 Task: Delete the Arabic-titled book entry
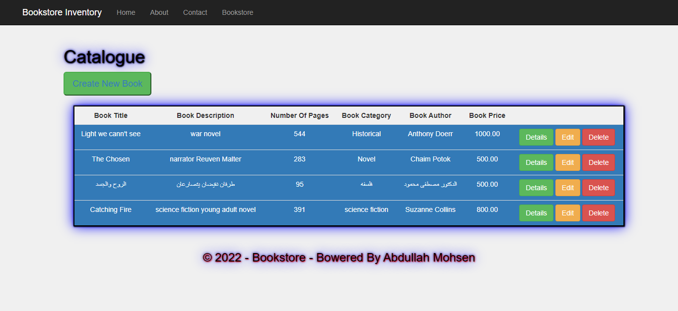click(598, 187)
